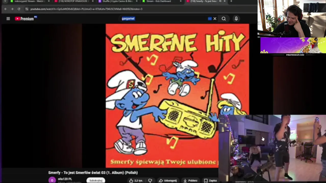Close the Smerfy YouTube tab
This screenshot has height=183, width=326.
click(x=225, y=1)
